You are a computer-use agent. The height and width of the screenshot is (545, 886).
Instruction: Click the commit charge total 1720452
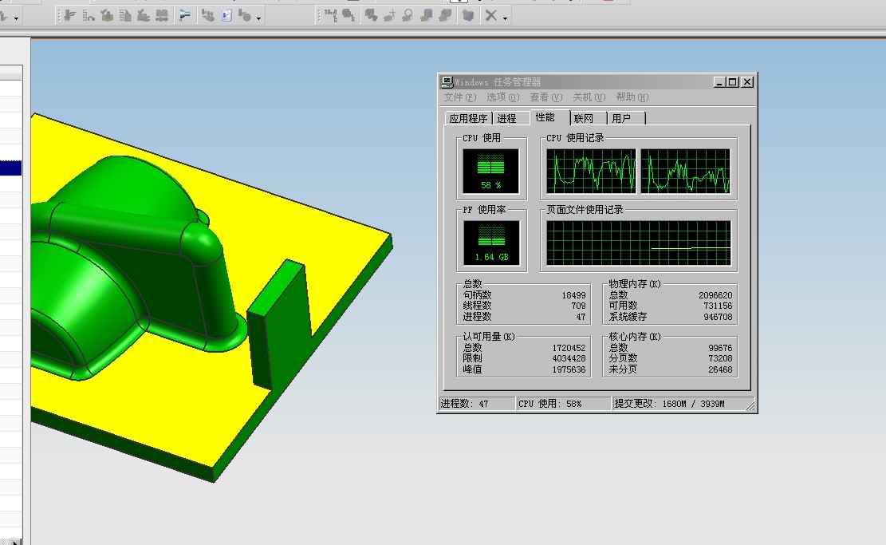click(x=569, y=348)
